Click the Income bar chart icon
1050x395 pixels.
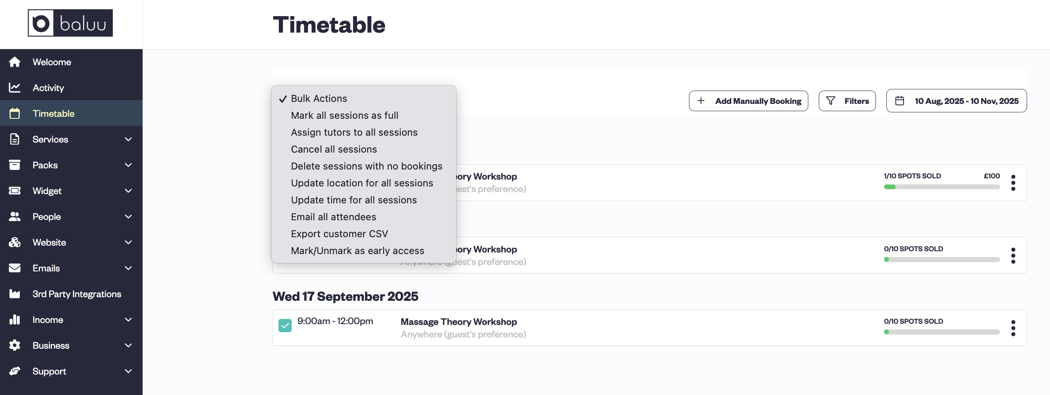click(x=15, y=320)
